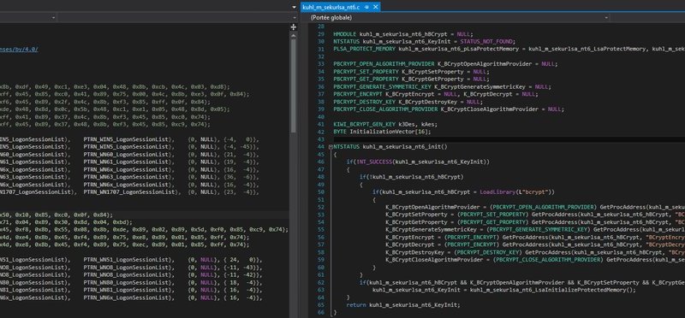Image resolution: width=685 pixels, height=318 pixels.
Task: Click 'K_BCryptOpenAlgorithmProvider' on line 33
Action: 485,64
